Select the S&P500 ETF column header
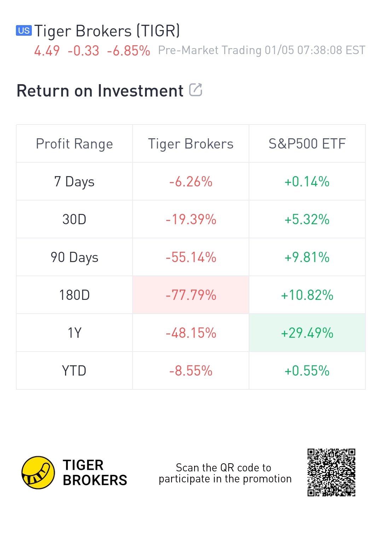Image resolution: width=382 pixels, height=540 pixels. click(307, 144)
